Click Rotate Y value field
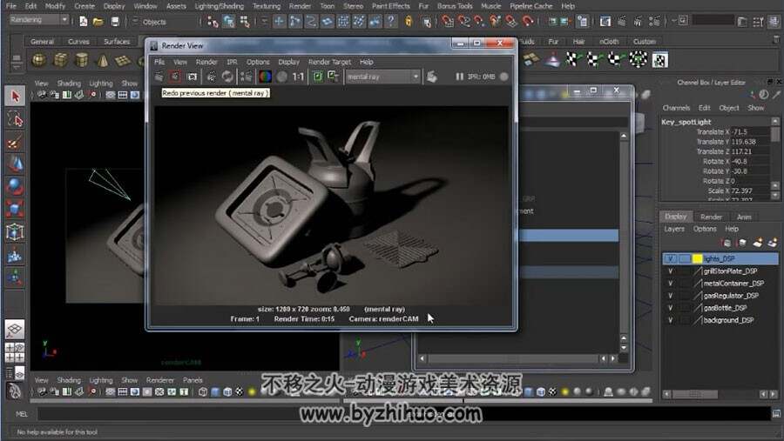The image size is (784, 441). click(749, 170)
